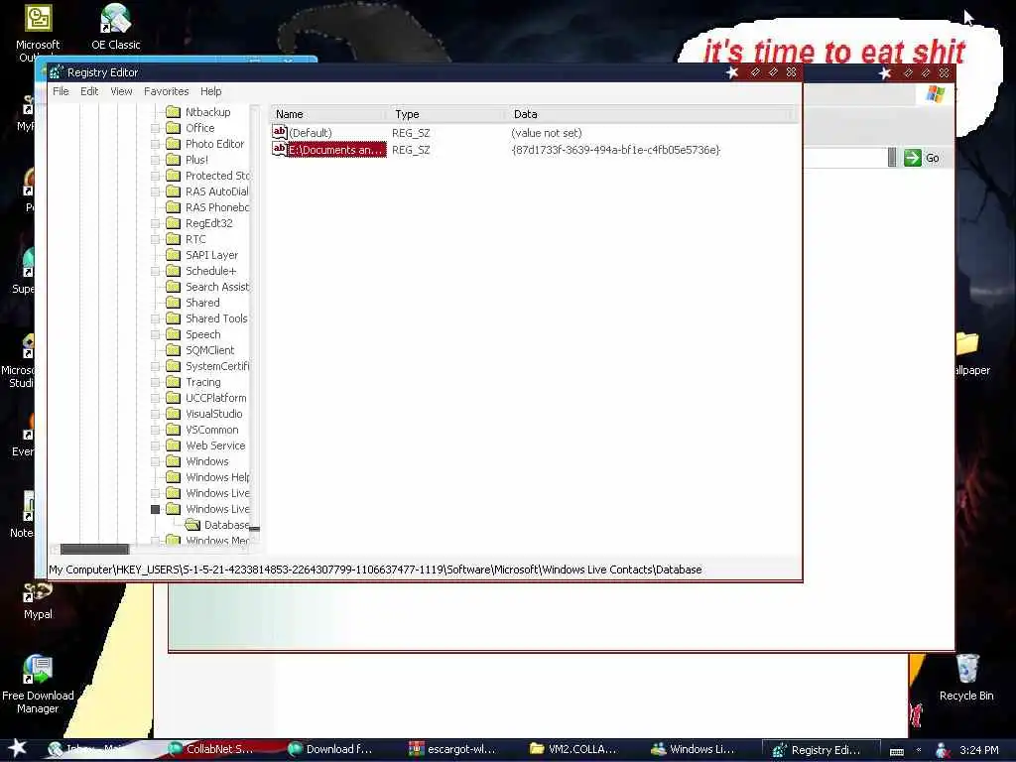This screenshot has width=1016, height=762.
Task: Open the File menu
Action: click(61, 91)
